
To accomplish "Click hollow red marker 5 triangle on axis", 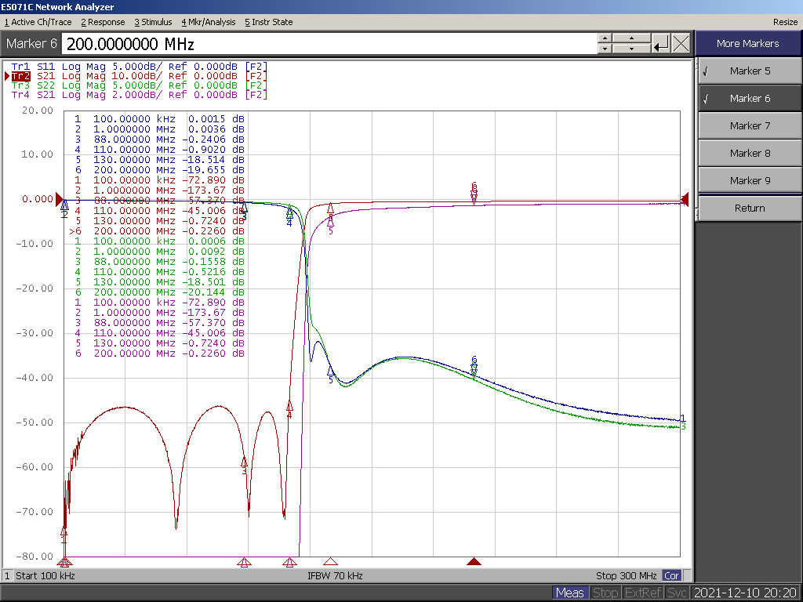I will pos(331,561).
